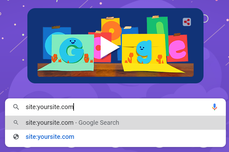Click the share icon on the doodle
The image size is (229, 152).
point(187,22)
